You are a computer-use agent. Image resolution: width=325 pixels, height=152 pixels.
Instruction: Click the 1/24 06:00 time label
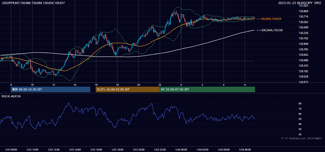[245, 150]
